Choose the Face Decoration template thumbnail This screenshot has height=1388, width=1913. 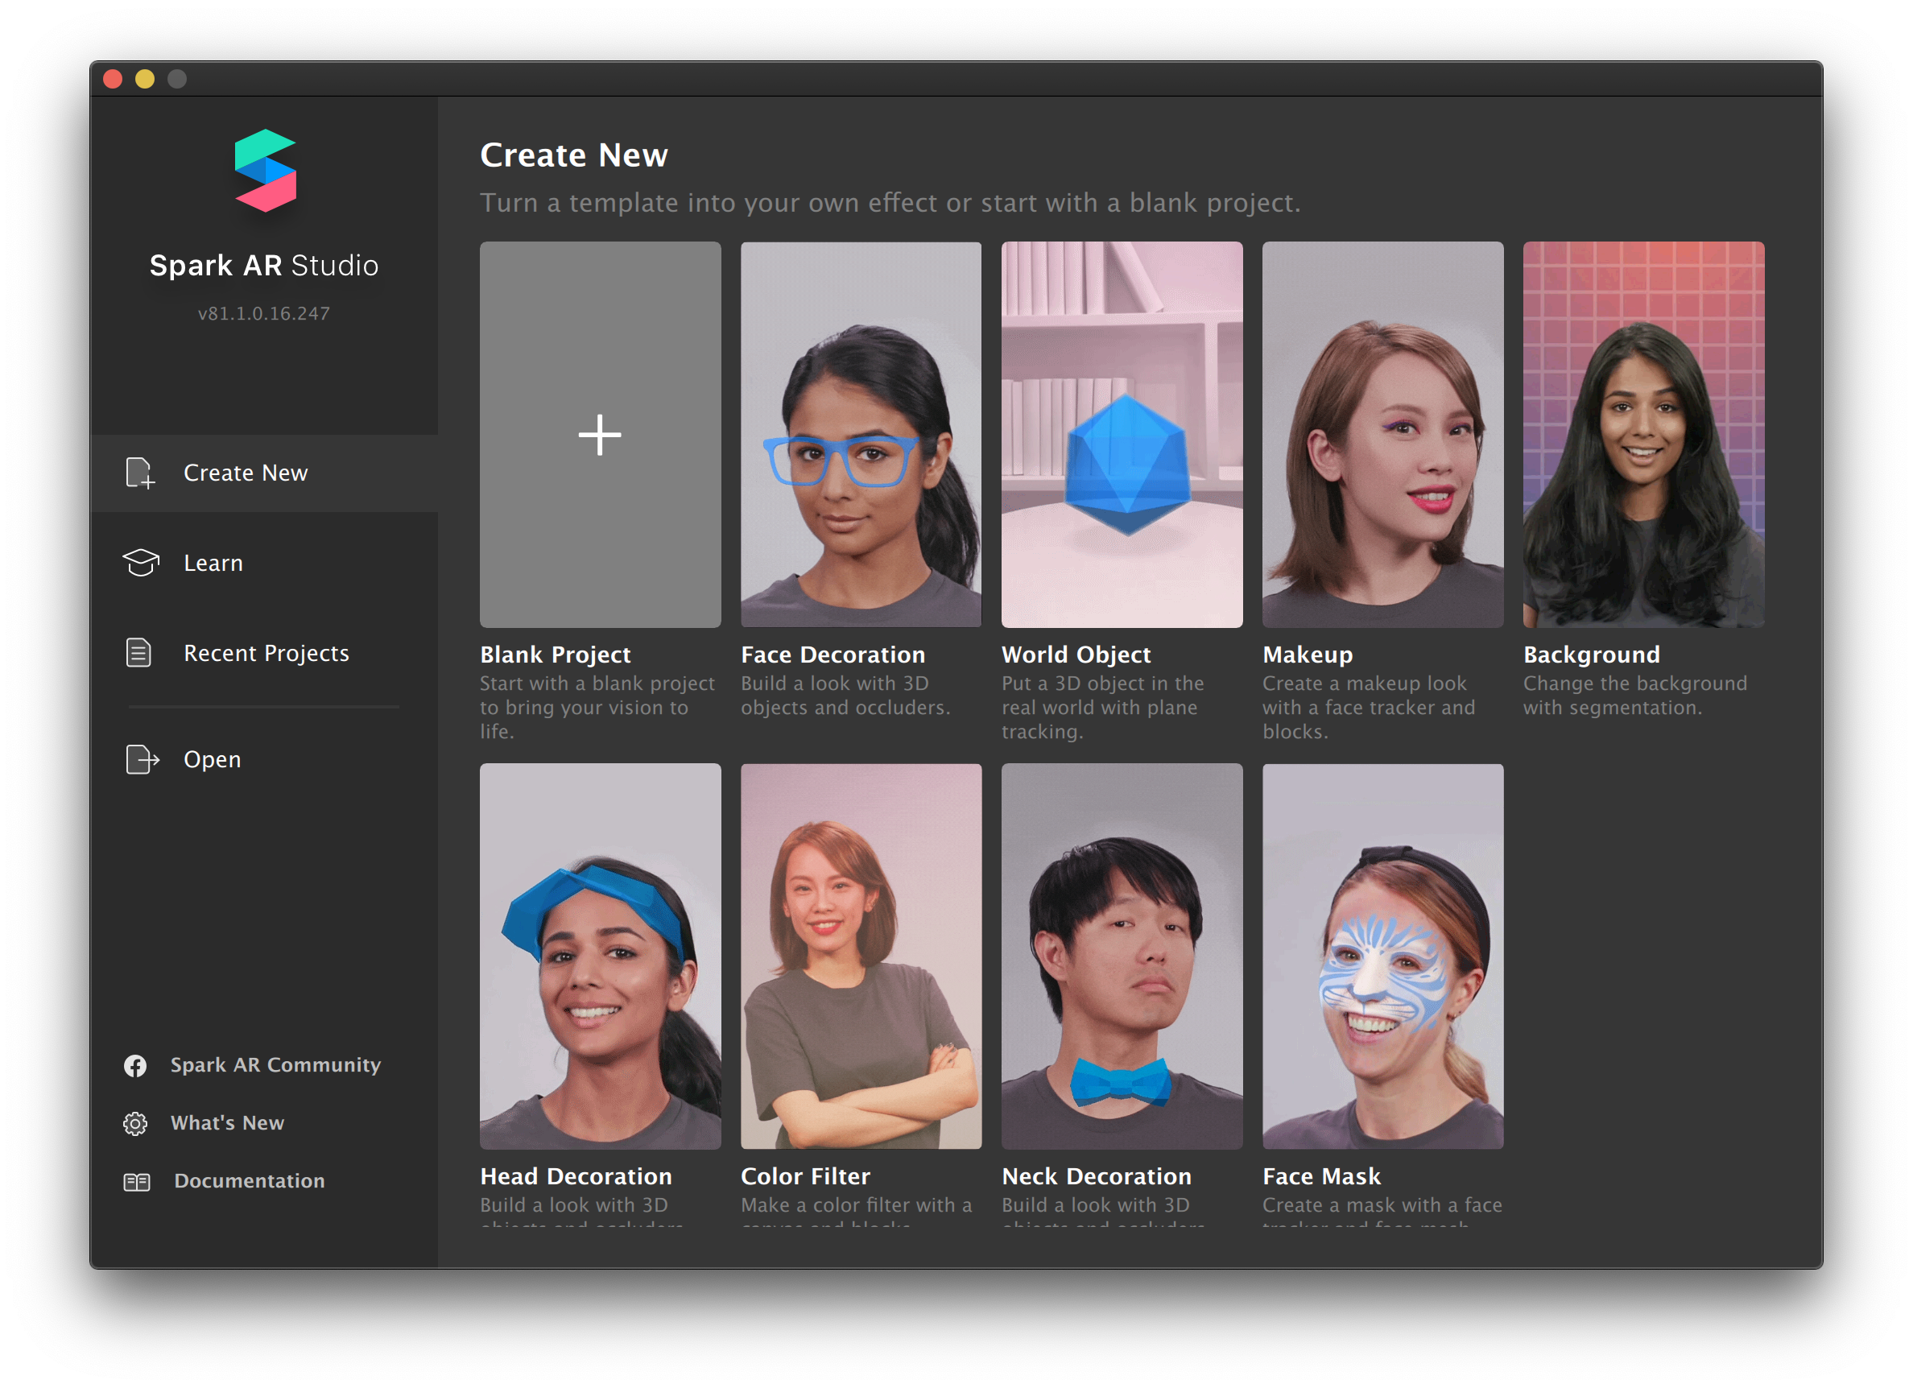click(x=861, y=435)
